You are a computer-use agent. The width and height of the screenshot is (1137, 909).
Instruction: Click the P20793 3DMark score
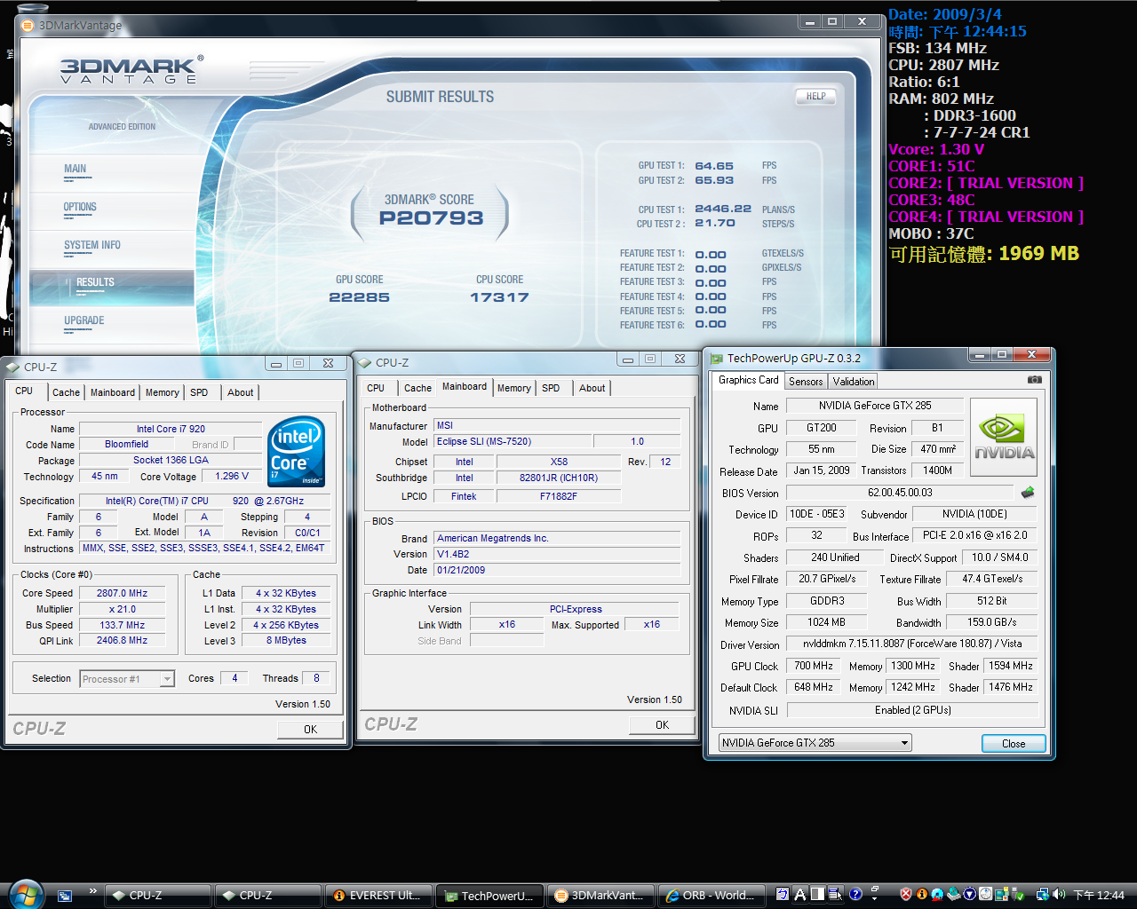pos(431,218)
